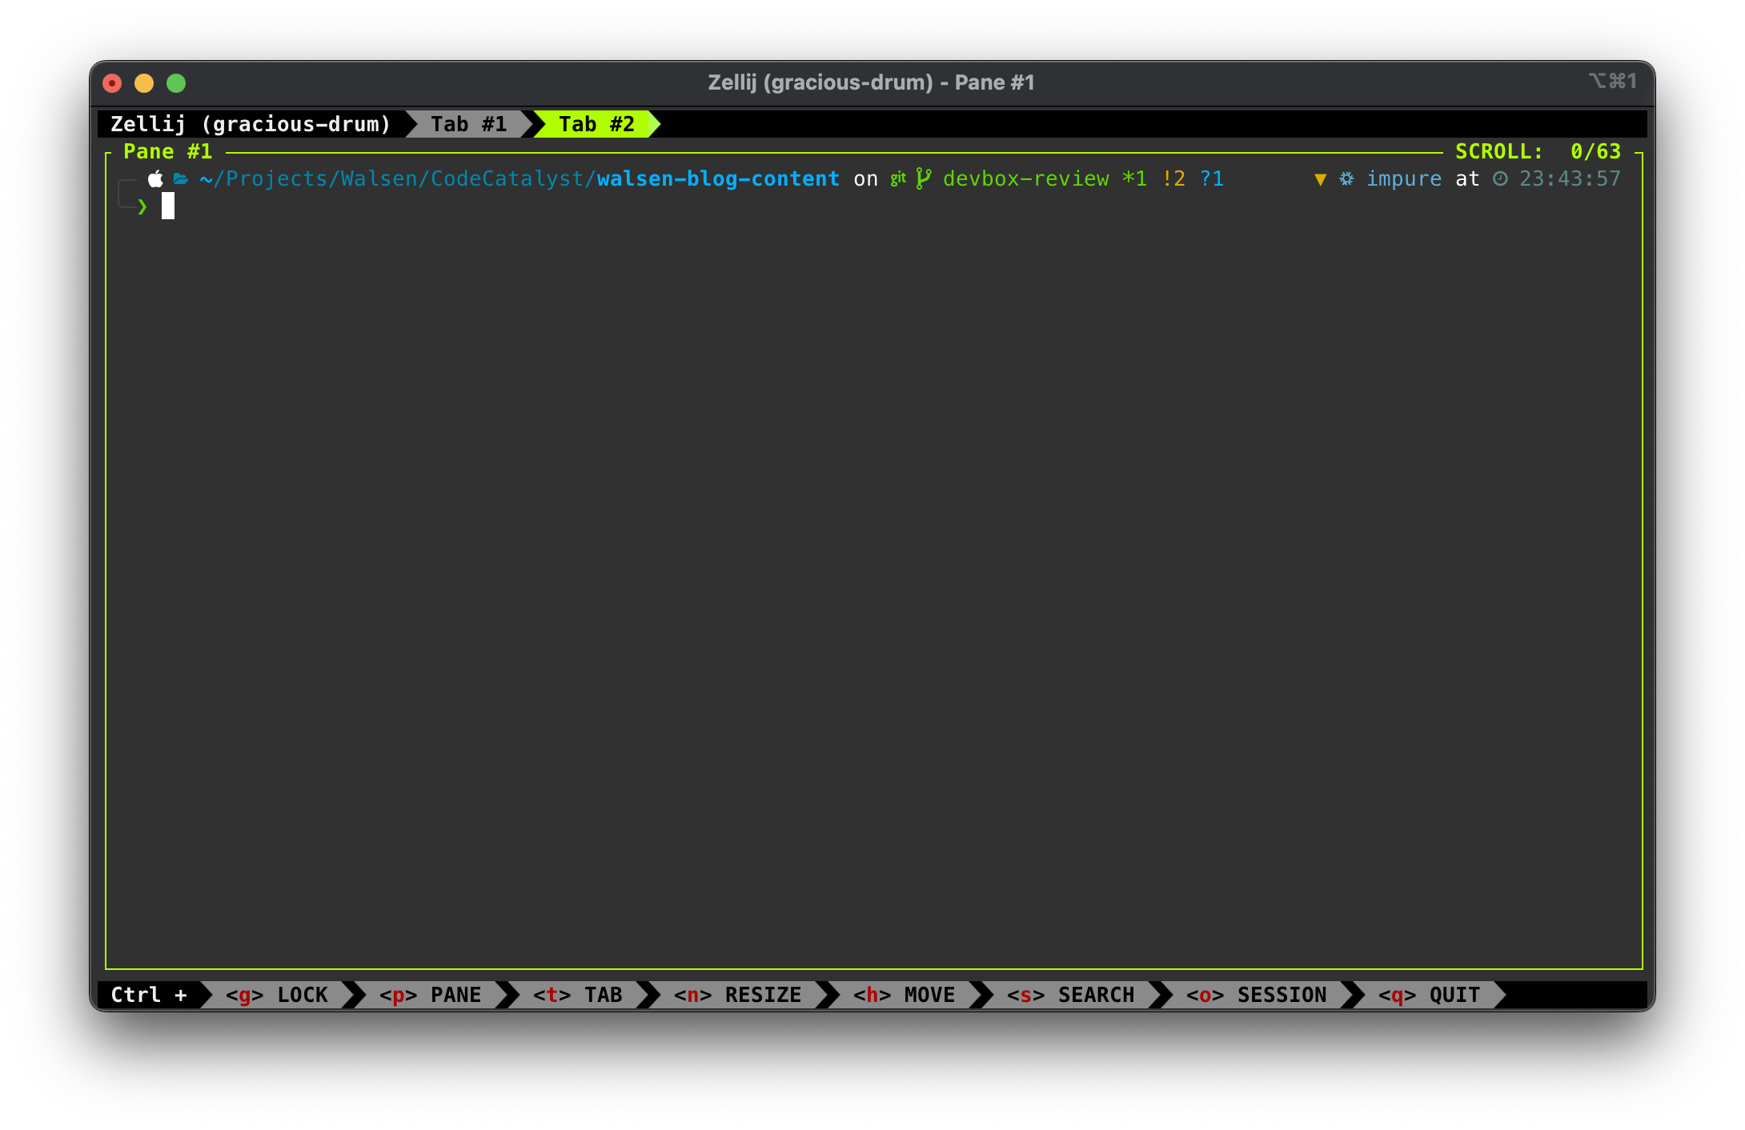Click the 23:43:57 time display
The width and height of the screenshot is (1745, 1130).
(1570, 178)
